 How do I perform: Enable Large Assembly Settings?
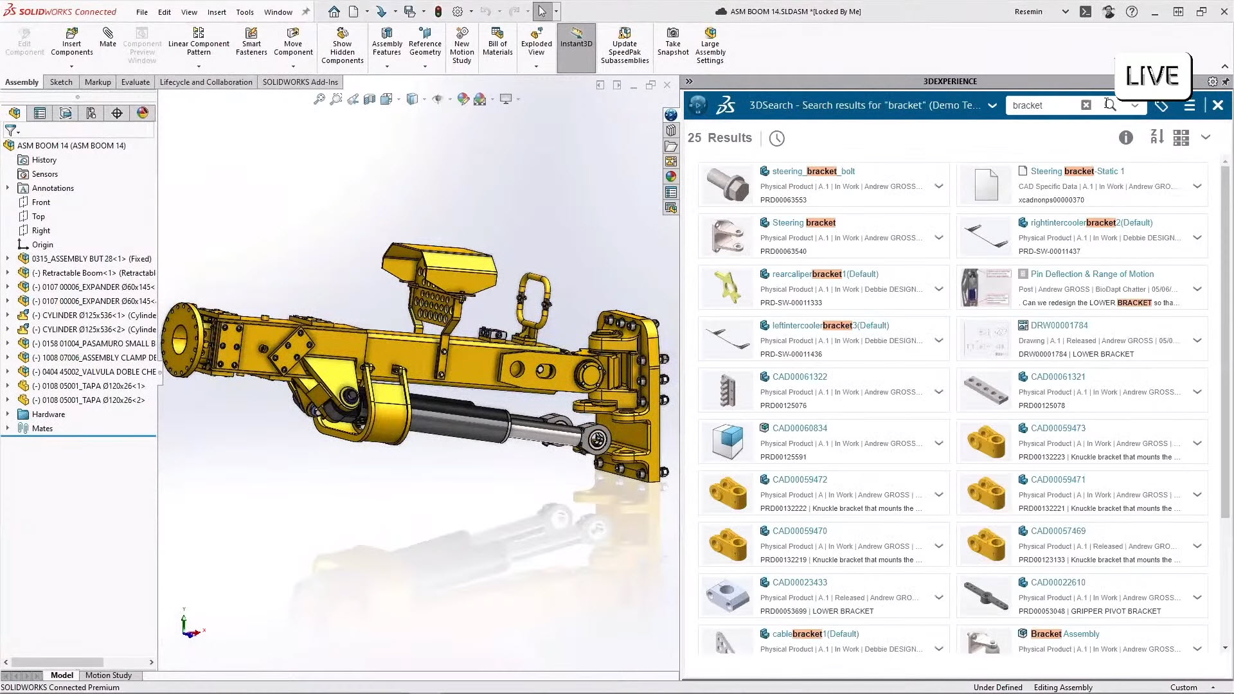[x=710, y=42]
